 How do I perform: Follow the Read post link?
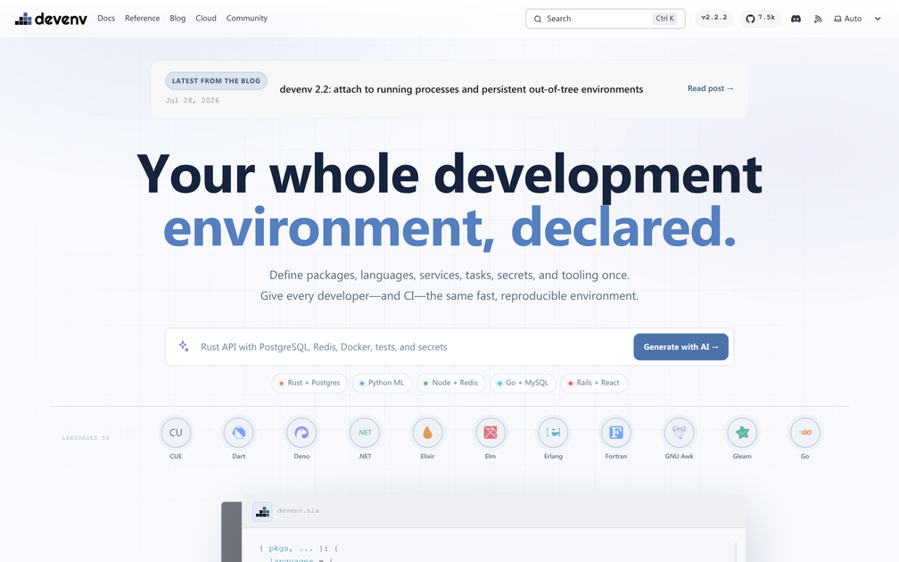[x=710, y=88]
